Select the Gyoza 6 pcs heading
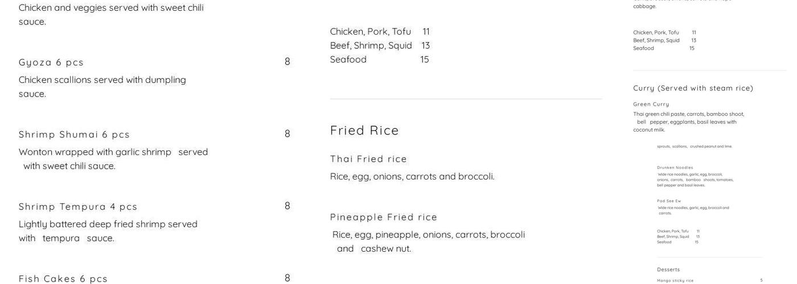 pos(51,62)
